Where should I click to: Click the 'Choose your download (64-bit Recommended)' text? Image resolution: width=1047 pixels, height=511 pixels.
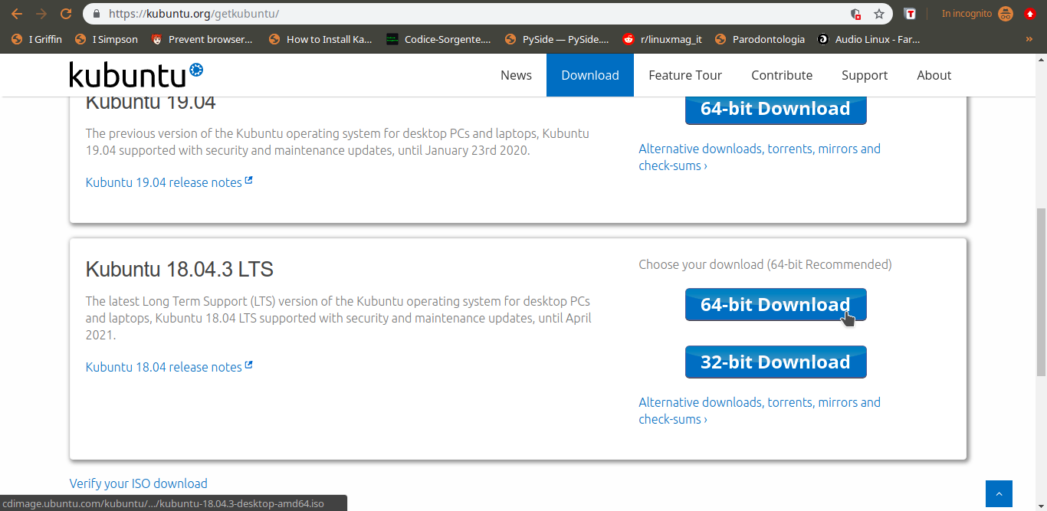point(765,264)
